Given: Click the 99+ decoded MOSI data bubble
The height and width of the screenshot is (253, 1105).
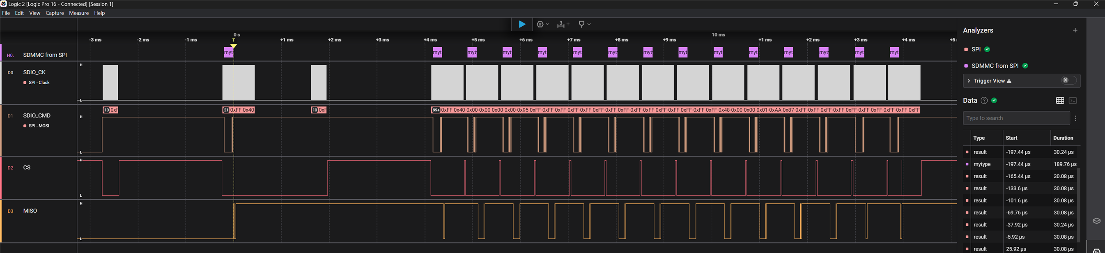Looking at the screenshot, I should click(675, 110).
